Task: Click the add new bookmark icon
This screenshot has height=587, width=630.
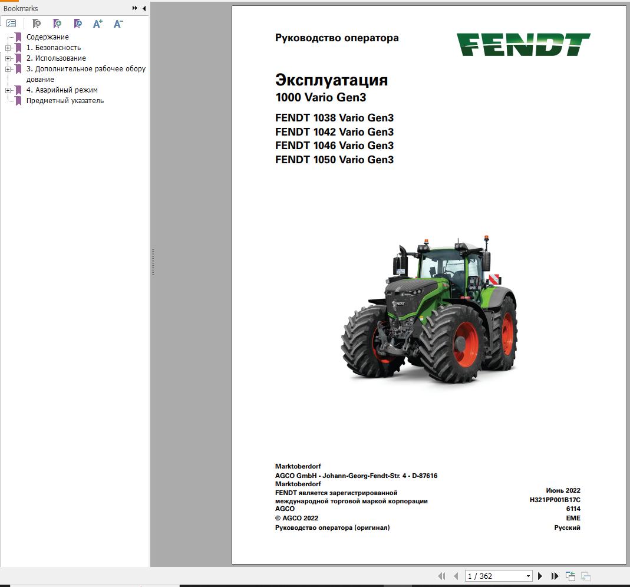Action: (57, 24)
